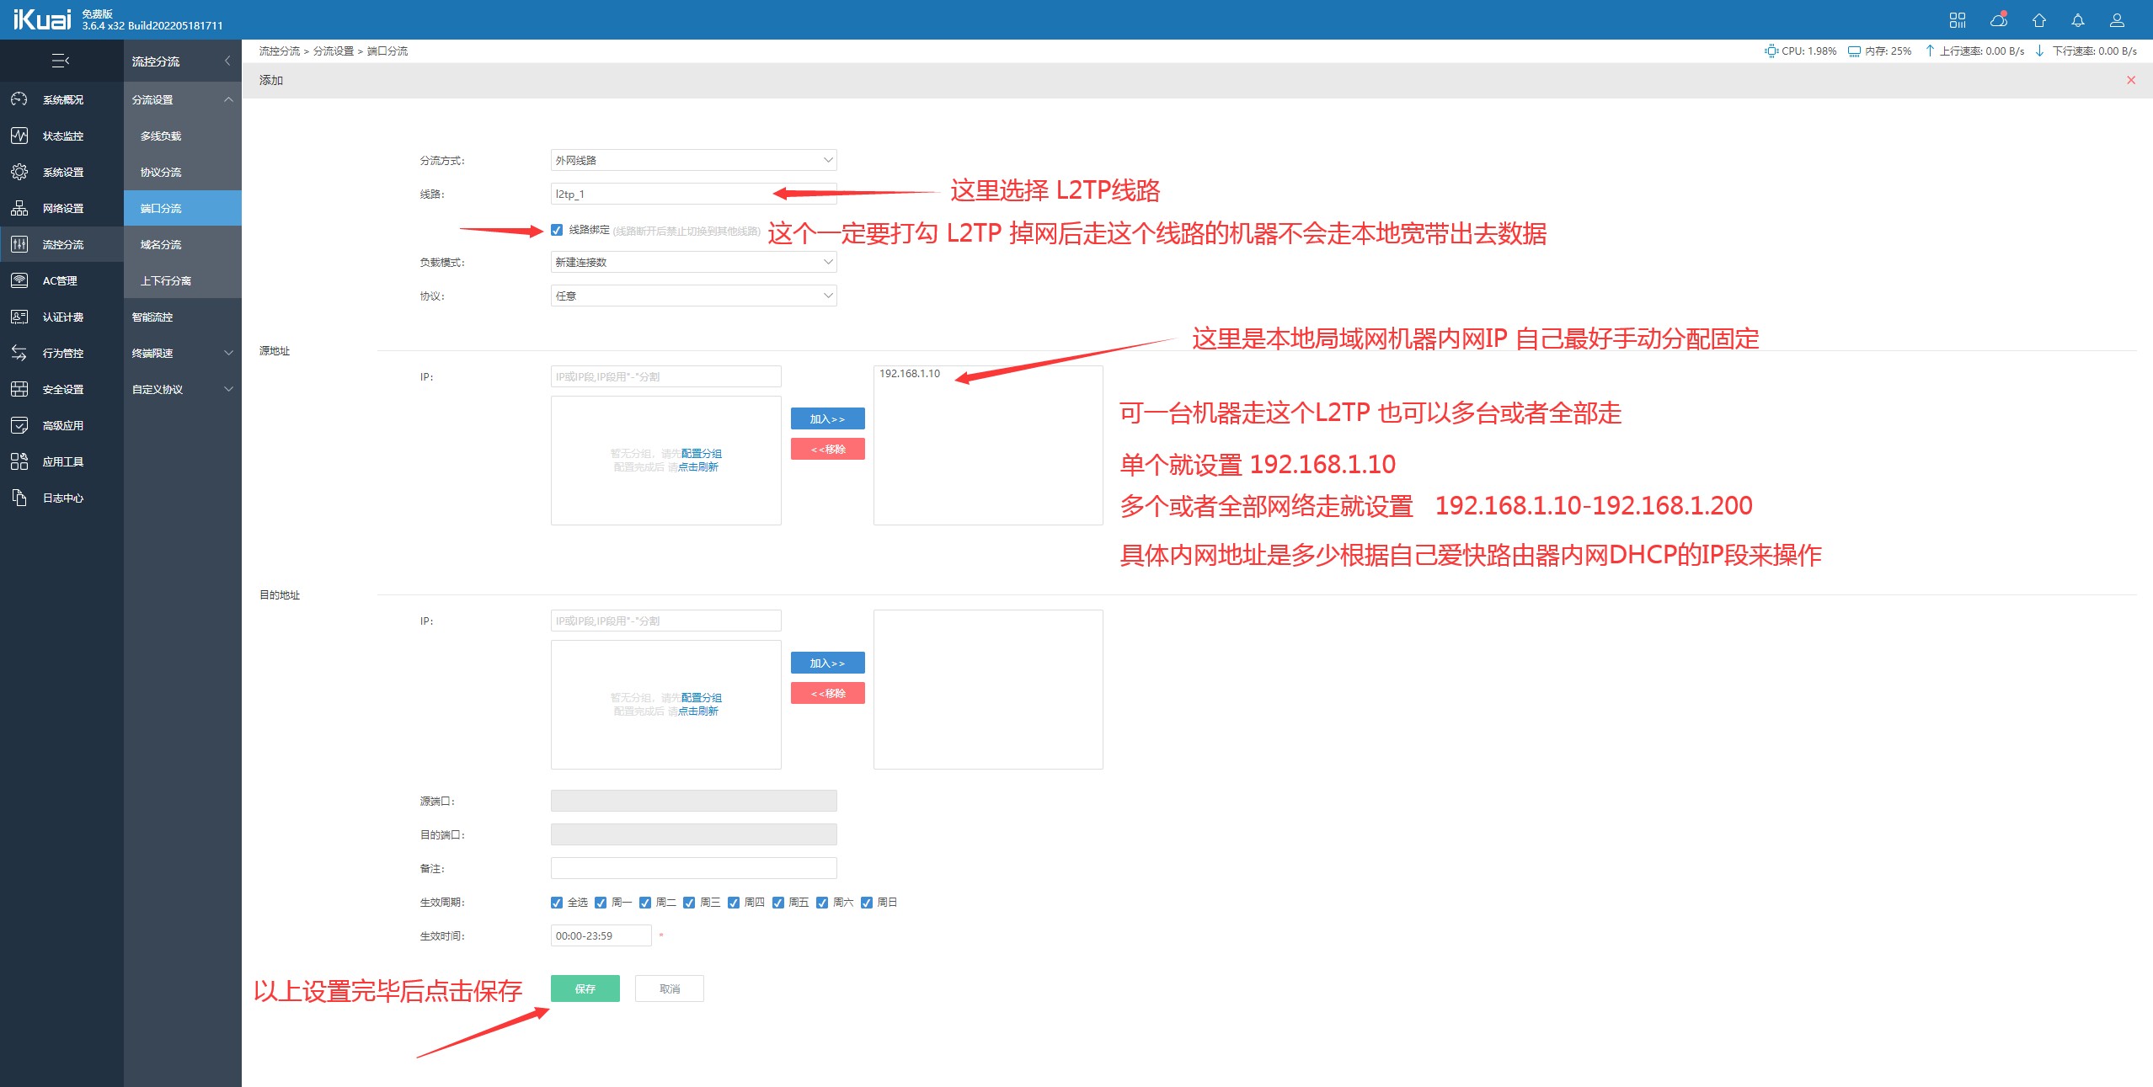
Task: Uncheck the 全选 weekday checkbox
Action: coord(557,903)
